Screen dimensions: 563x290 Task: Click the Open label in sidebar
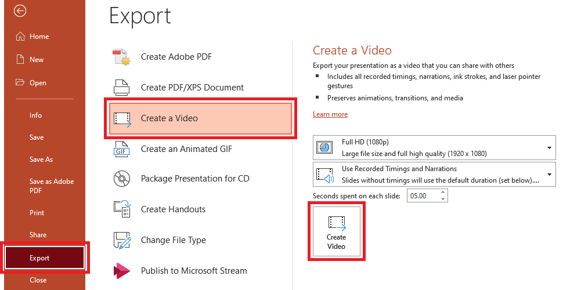[38, 83]
